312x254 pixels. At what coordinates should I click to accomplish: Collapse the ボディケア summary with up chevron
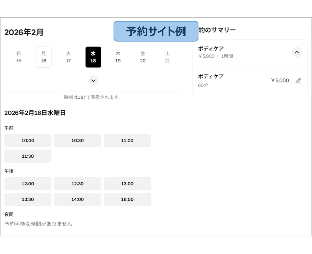297,52
